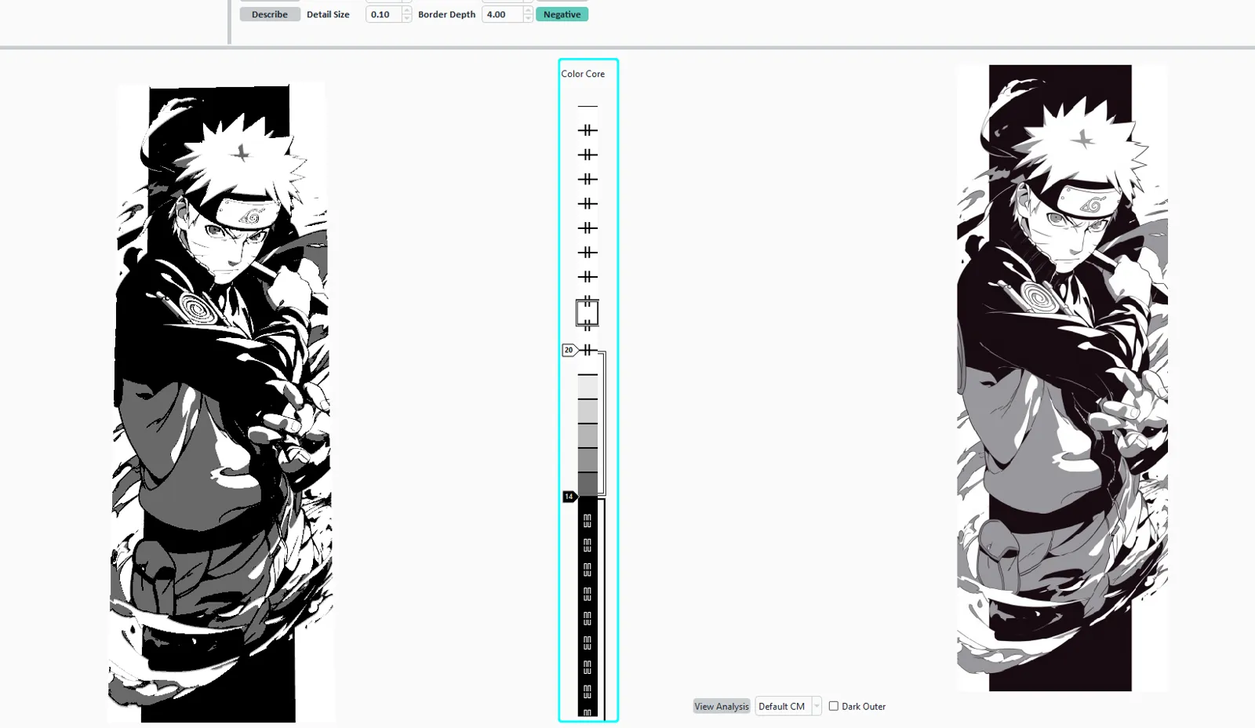
Task: Pick the darkest gray swatch above marker 14
Action: pyautogui.click(x=587, y=484)
